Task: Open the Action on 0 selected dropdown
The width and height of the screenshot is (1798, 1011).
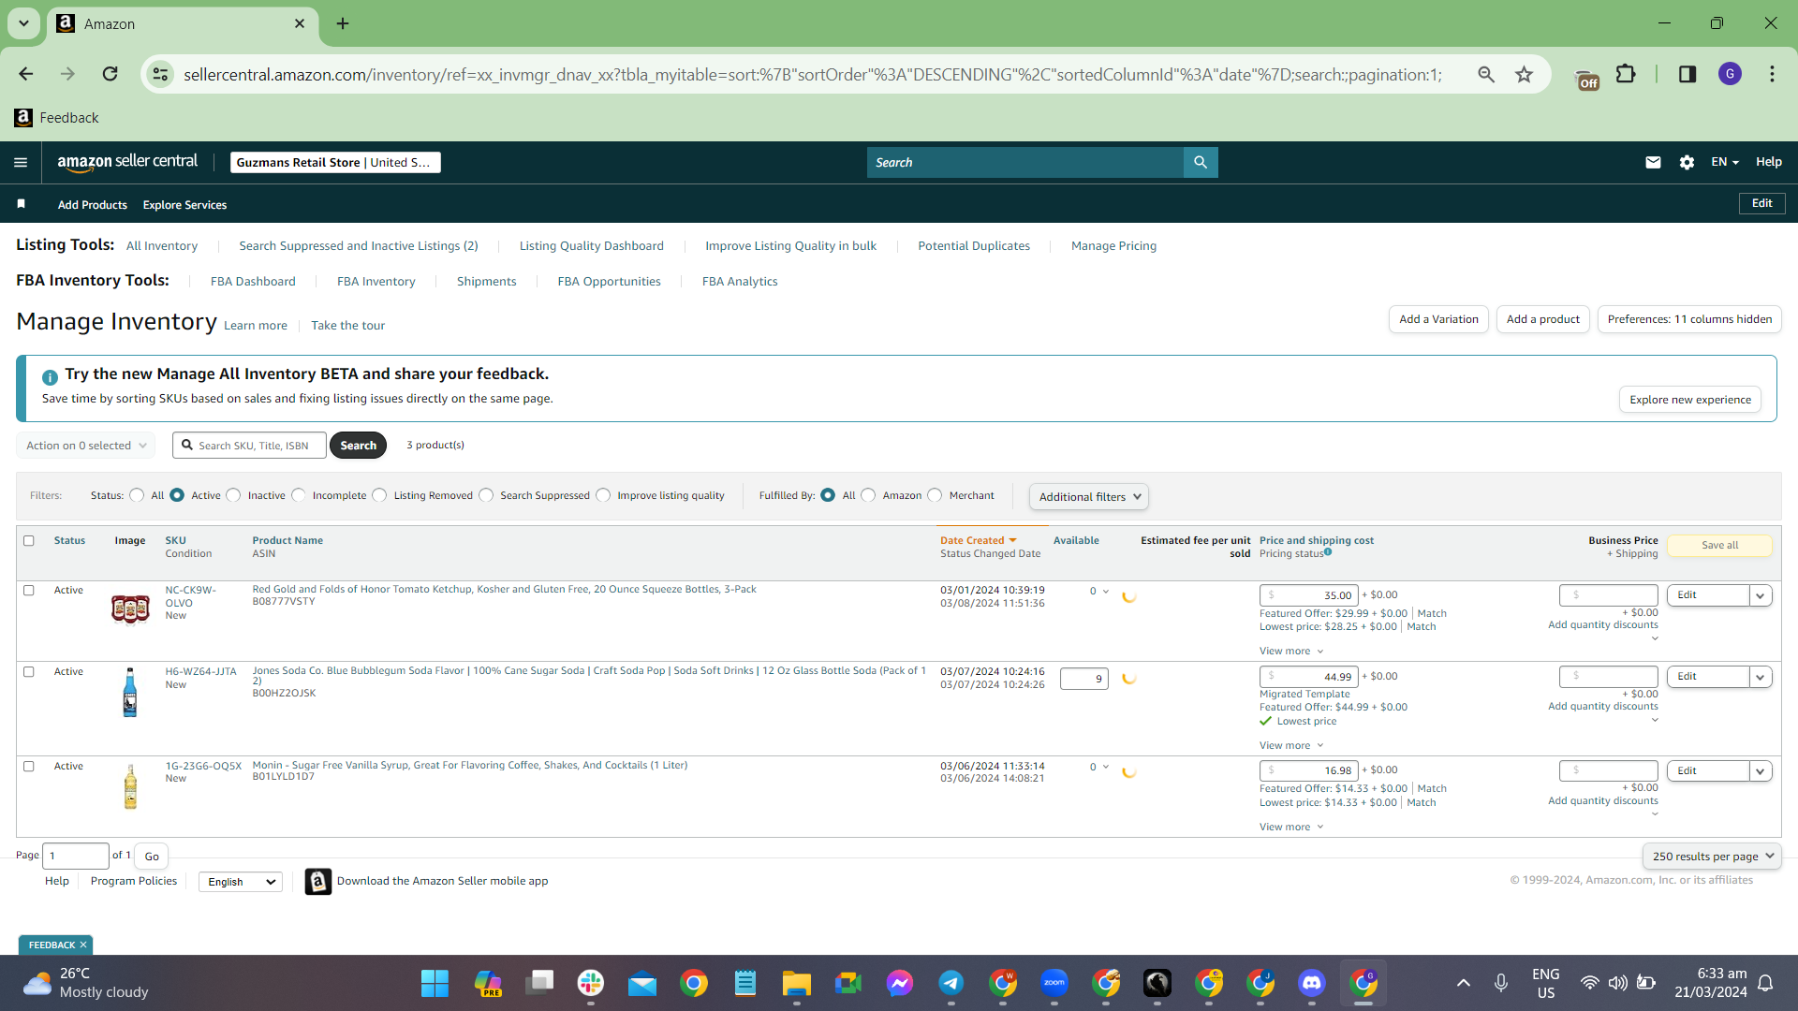Action: (86, 446)
